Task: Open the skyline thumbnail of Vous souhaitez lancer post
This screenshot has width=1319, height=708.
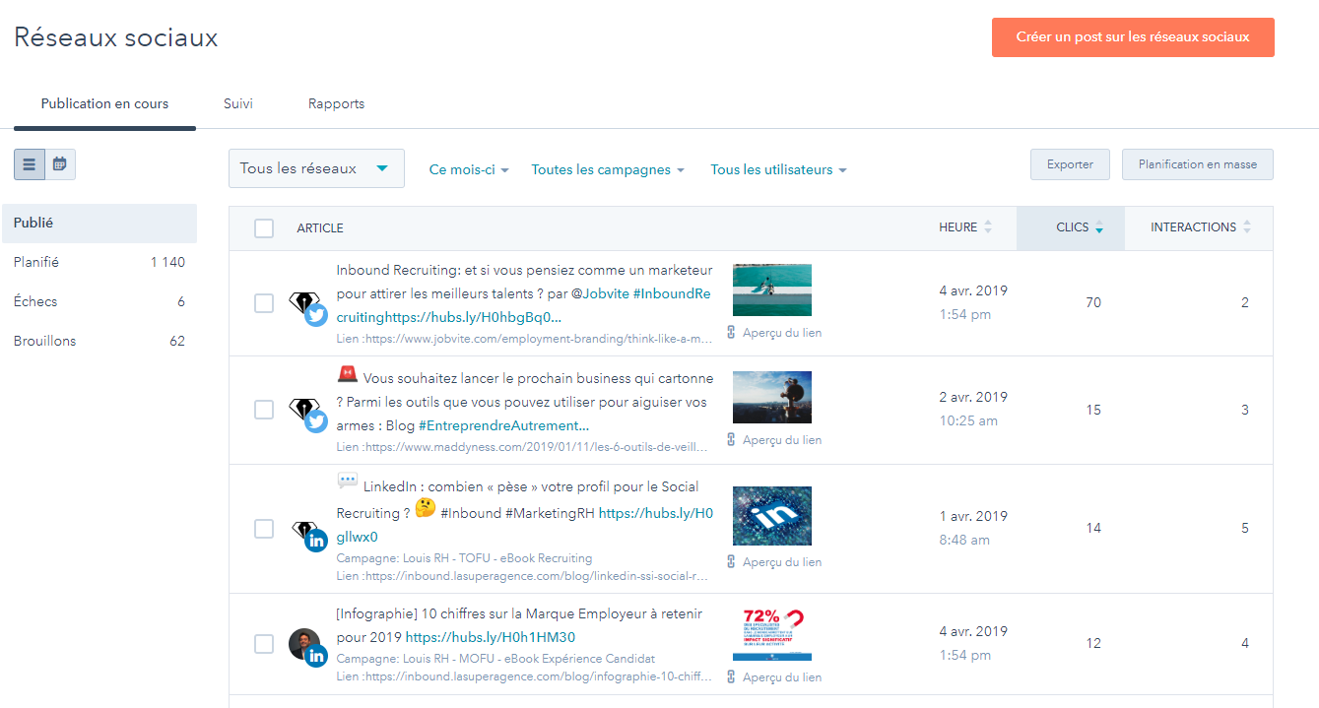Action: point(772,397)
